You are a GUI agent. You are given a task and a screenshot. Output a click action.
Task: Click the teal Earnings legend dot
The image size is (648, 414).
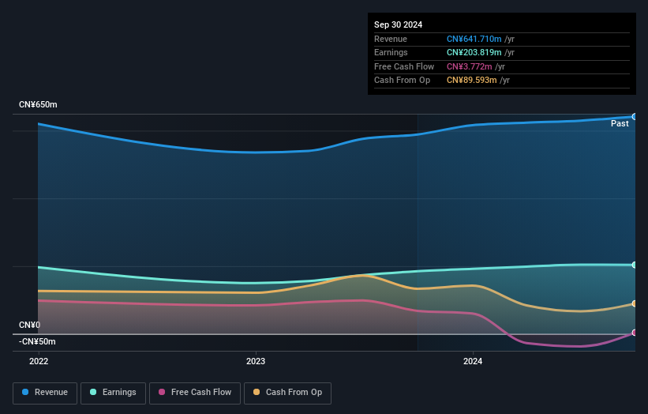[x=93, y=392]
